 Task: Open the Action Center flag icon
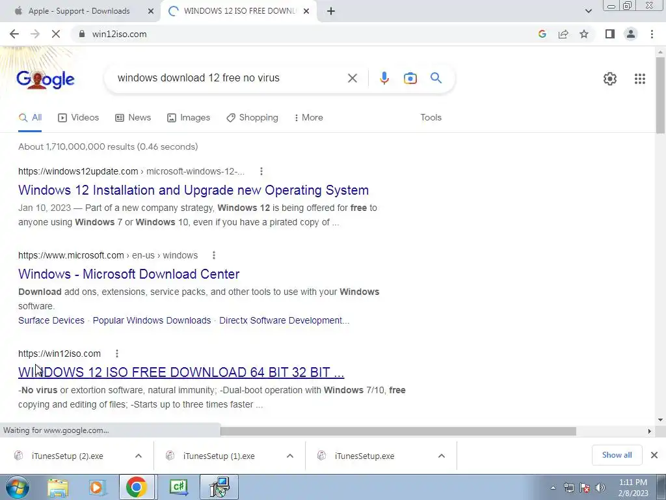(585, 488)
